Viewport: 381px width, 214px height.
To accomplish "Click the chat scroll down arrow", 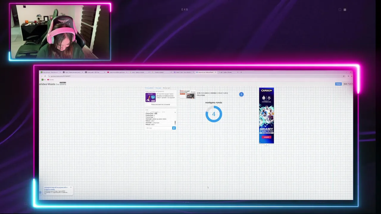I will (x=175, y=125).
